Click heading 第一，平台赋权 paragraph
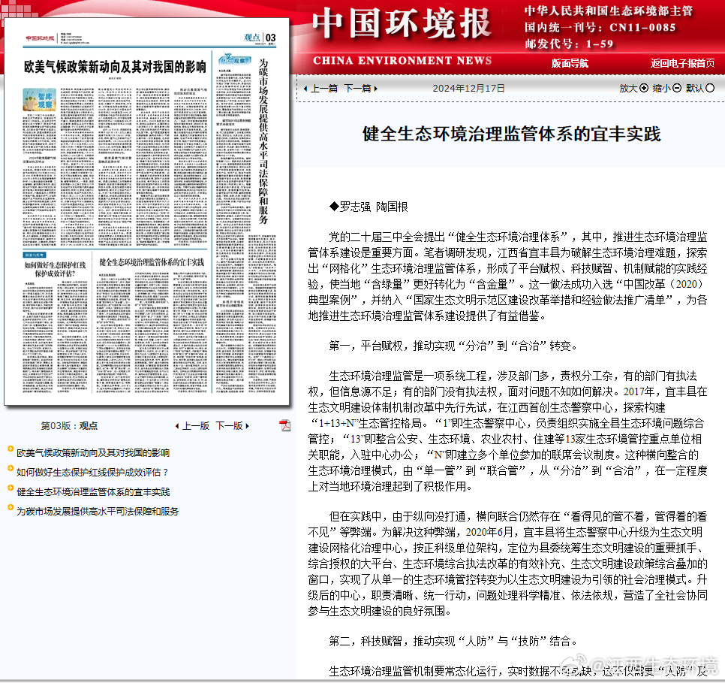Screen dimensions: 725x683 click(x=453, y=346)
